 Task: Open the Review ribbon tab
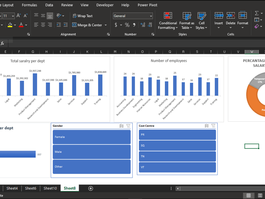[67, 5]
